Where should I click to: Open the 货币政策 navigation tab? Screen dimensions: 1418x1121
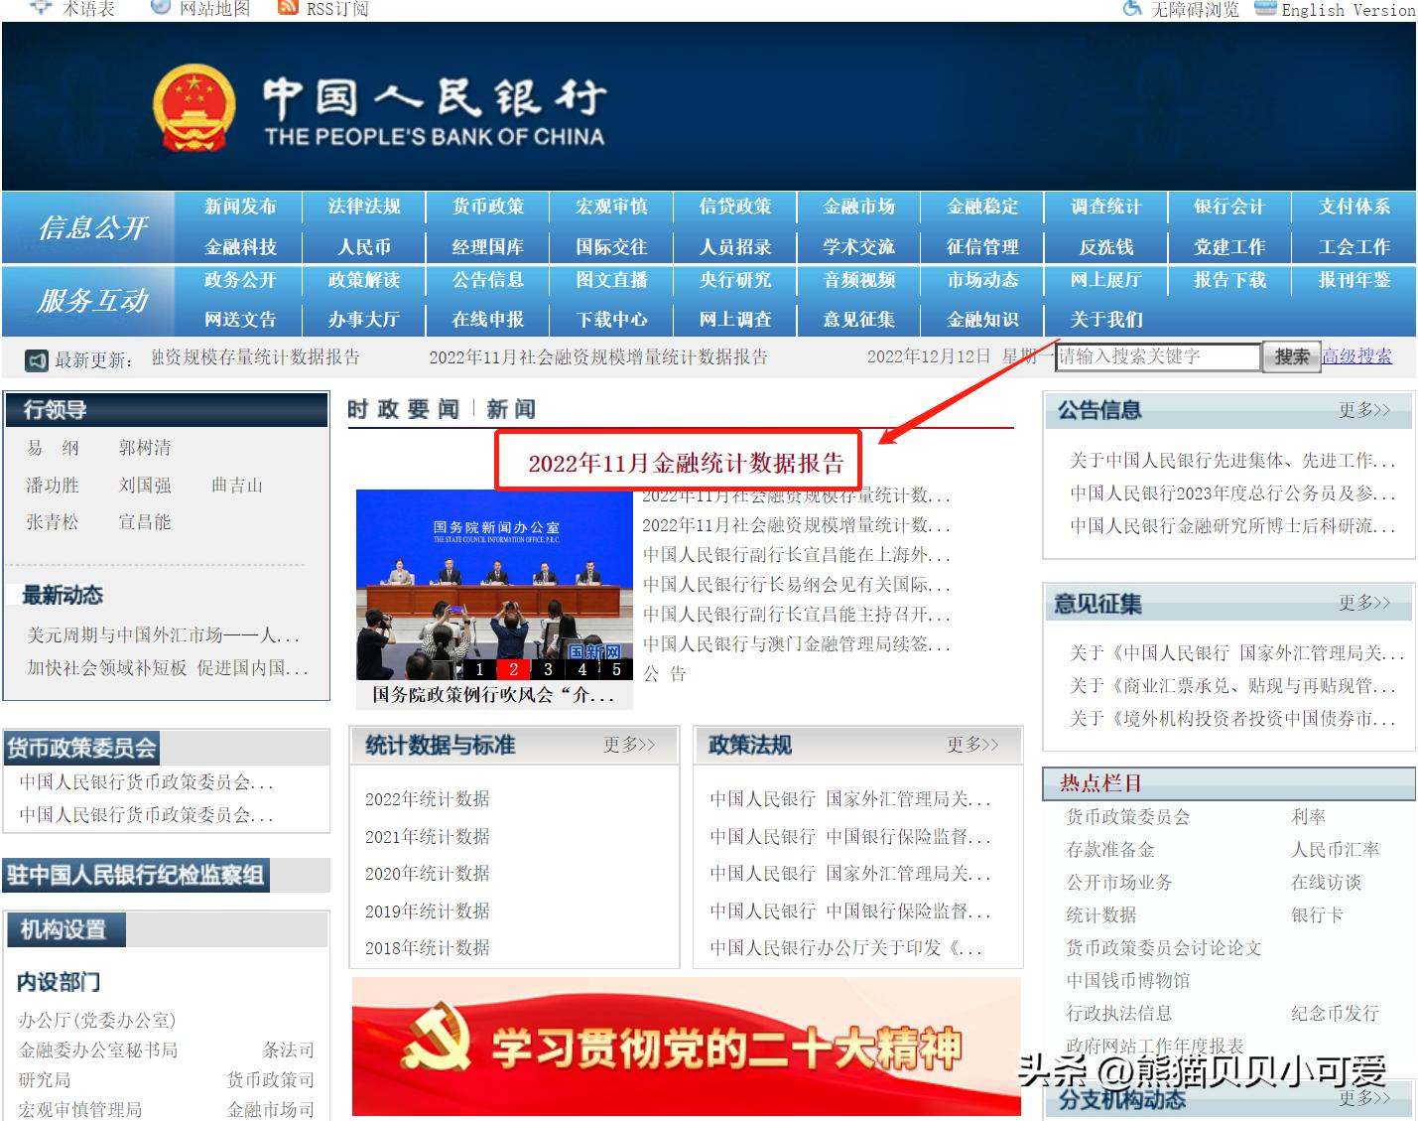487,208
